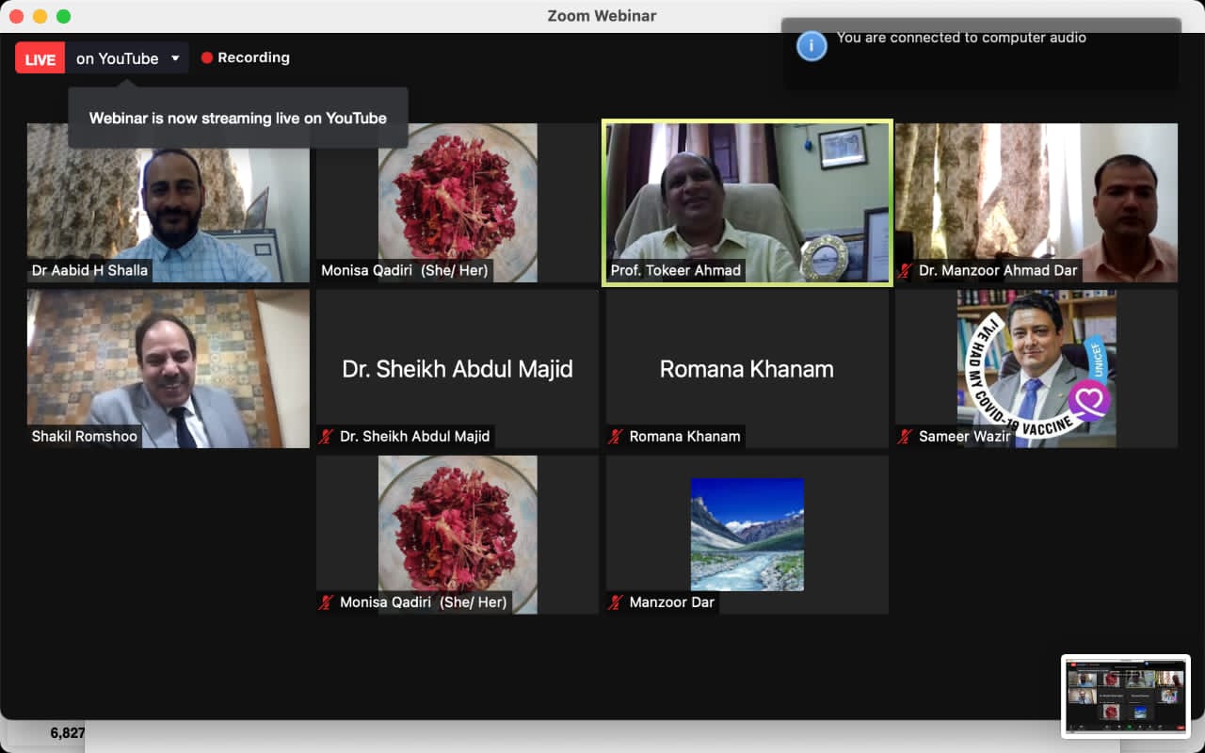The height and width of the screenshot is (753, 1205).
Task: Click the green full-screen window button
Action: [63, 16]
